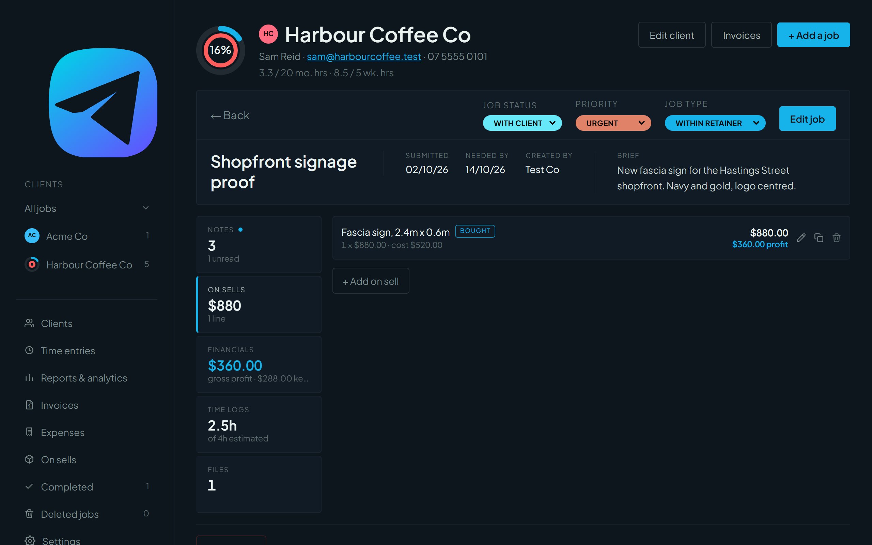Screen dimensions: 872x545
Task: Click the box icon beside On sells
Action: 29,459
